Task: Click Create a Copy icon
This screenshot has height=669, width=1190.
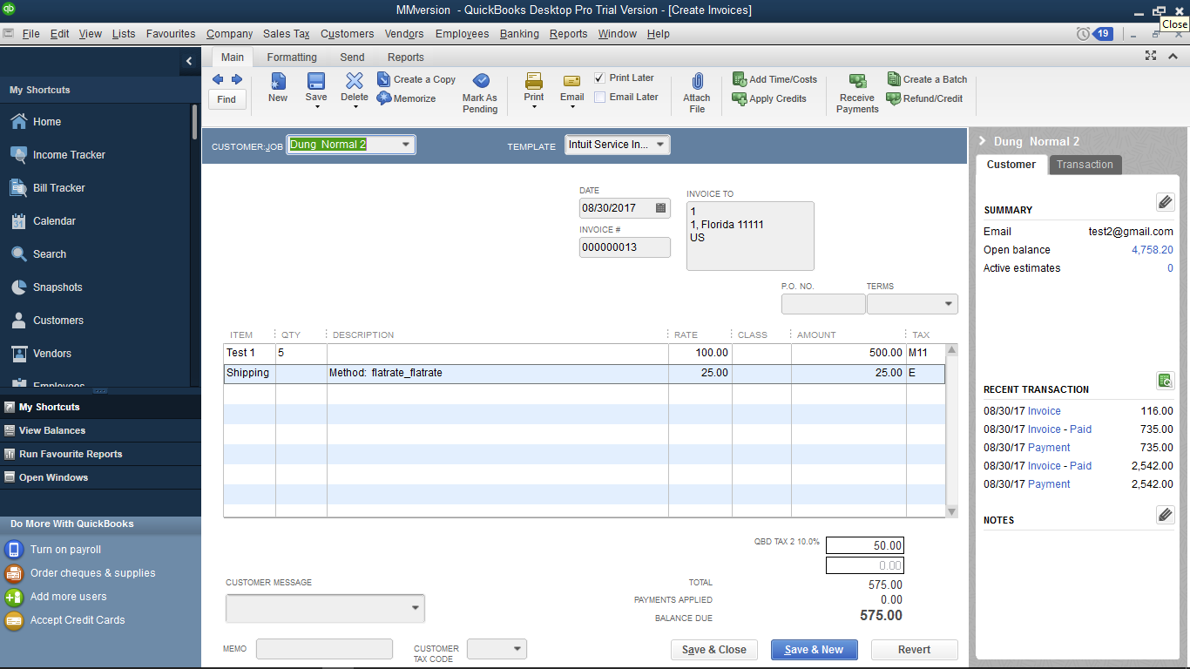Action: point(384,79)
